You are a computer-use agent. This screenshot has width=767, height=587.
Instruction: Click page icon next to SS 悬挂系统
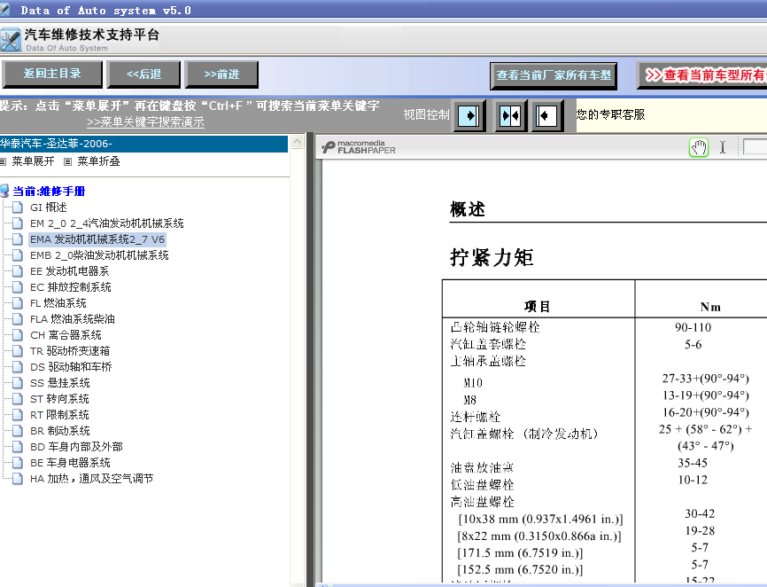(x=17, y=383)
